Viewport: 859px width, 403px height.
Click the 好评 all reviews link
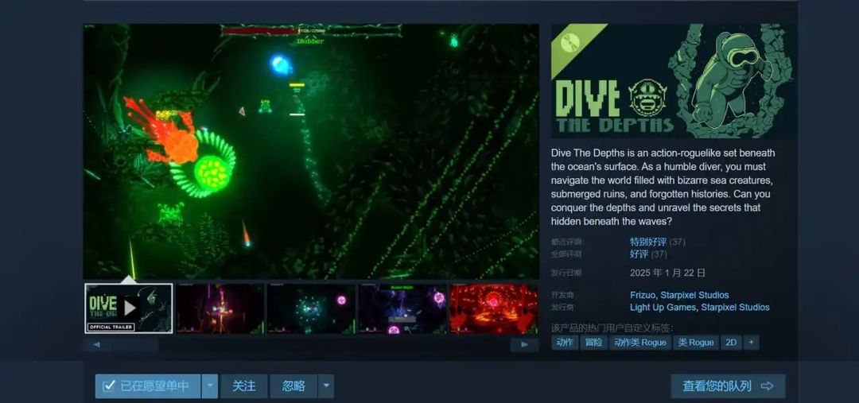(x=639, y=254)
